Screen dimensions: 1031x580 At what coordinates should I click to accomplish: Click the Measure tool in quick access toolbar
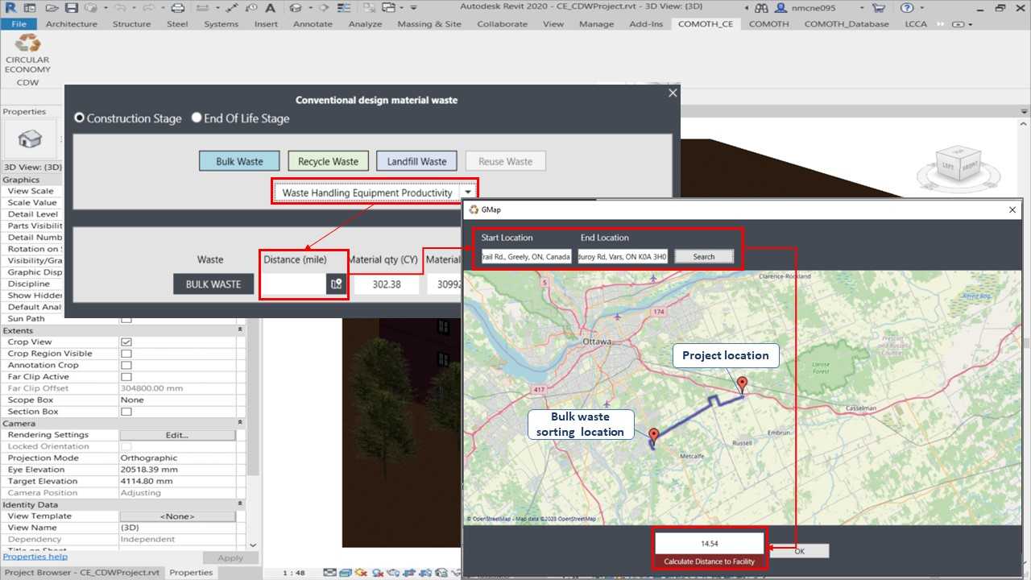[x=201, y=7]
